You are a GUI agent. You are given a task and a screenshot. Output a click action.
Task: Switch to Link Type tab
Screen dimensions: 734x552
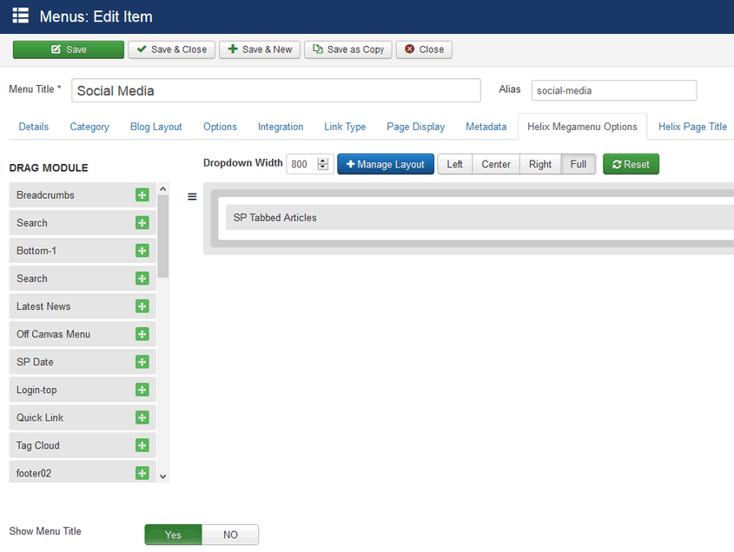(x=345, y=127)
